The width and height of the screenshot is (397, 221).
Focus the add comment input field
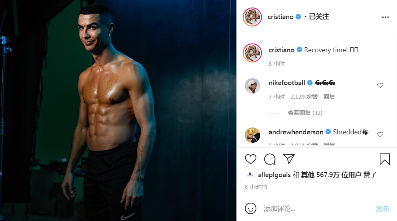(x=317, y=209)
